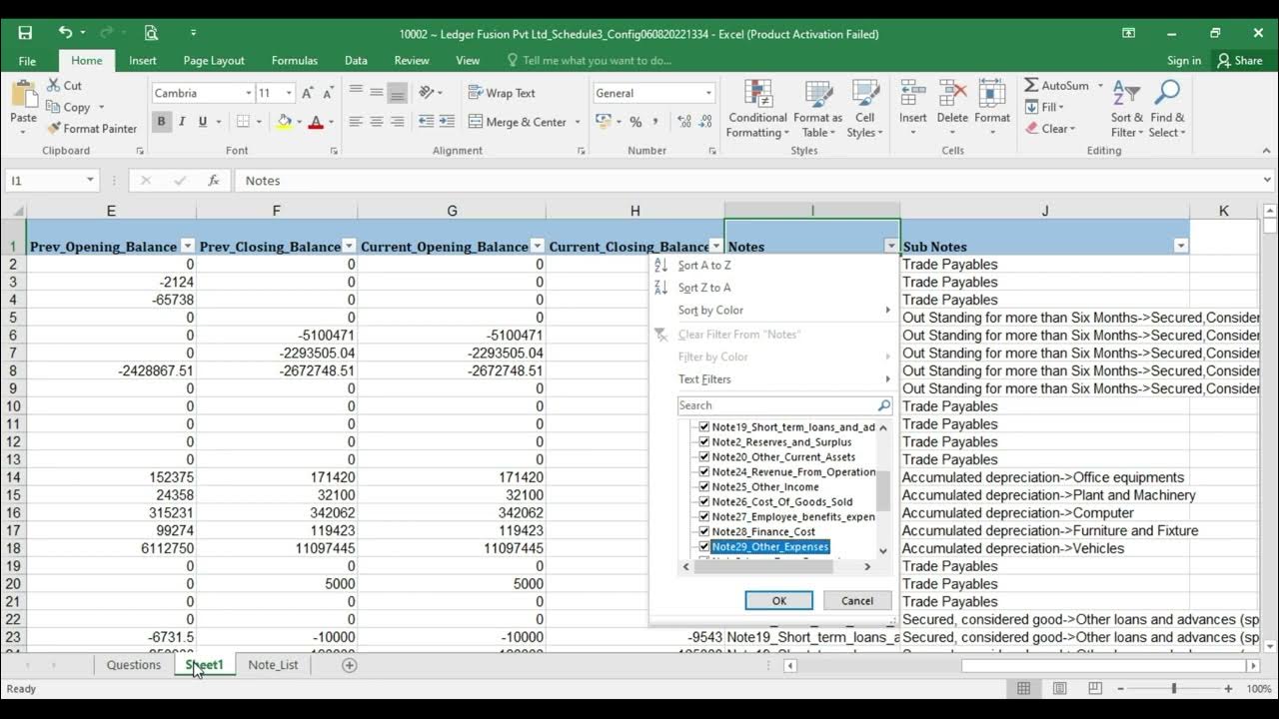Open Merge & Center dropdown arrow
This screenshot has width=1279, height=719.
pyautogui.click(x=578, y=122)
